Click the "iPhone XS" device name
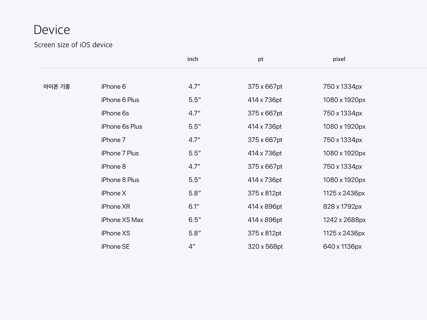 point(116,233)
